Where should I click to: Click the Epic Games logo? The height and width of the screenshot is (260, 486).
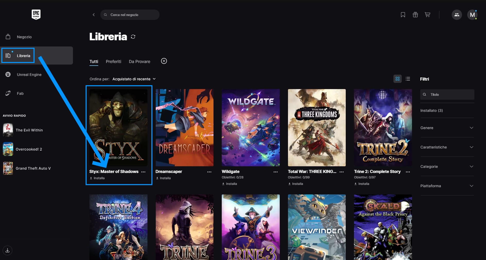(x=36, y=14)
